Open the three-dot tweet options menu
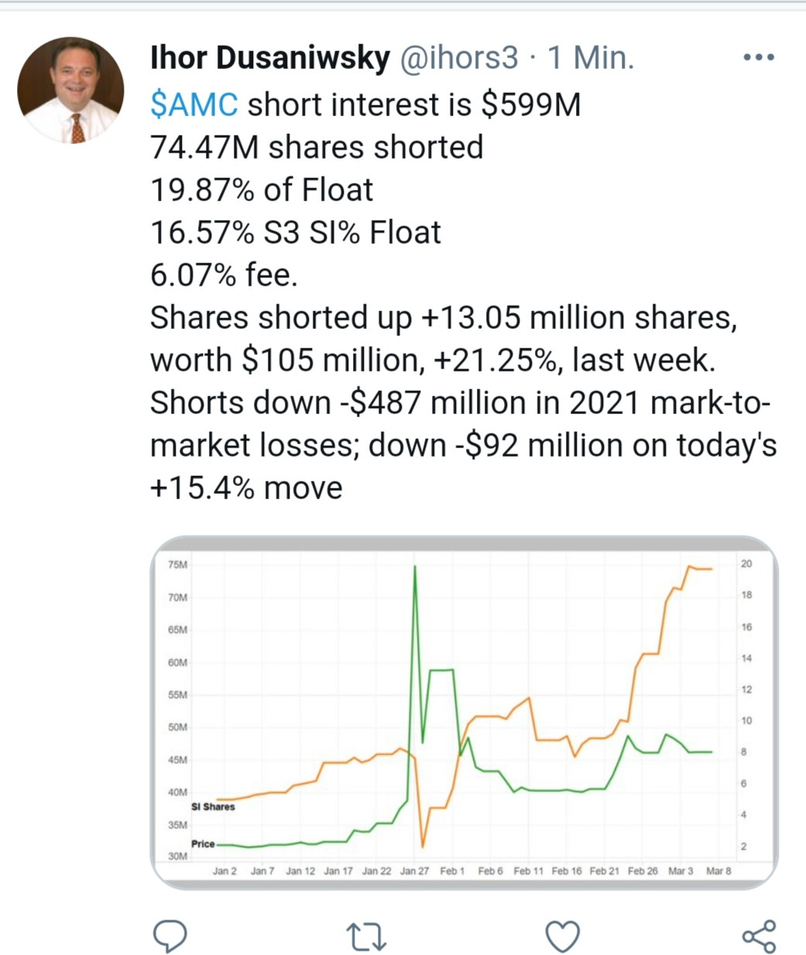This screenshot has width=806, height=955. tap(758, 57)
